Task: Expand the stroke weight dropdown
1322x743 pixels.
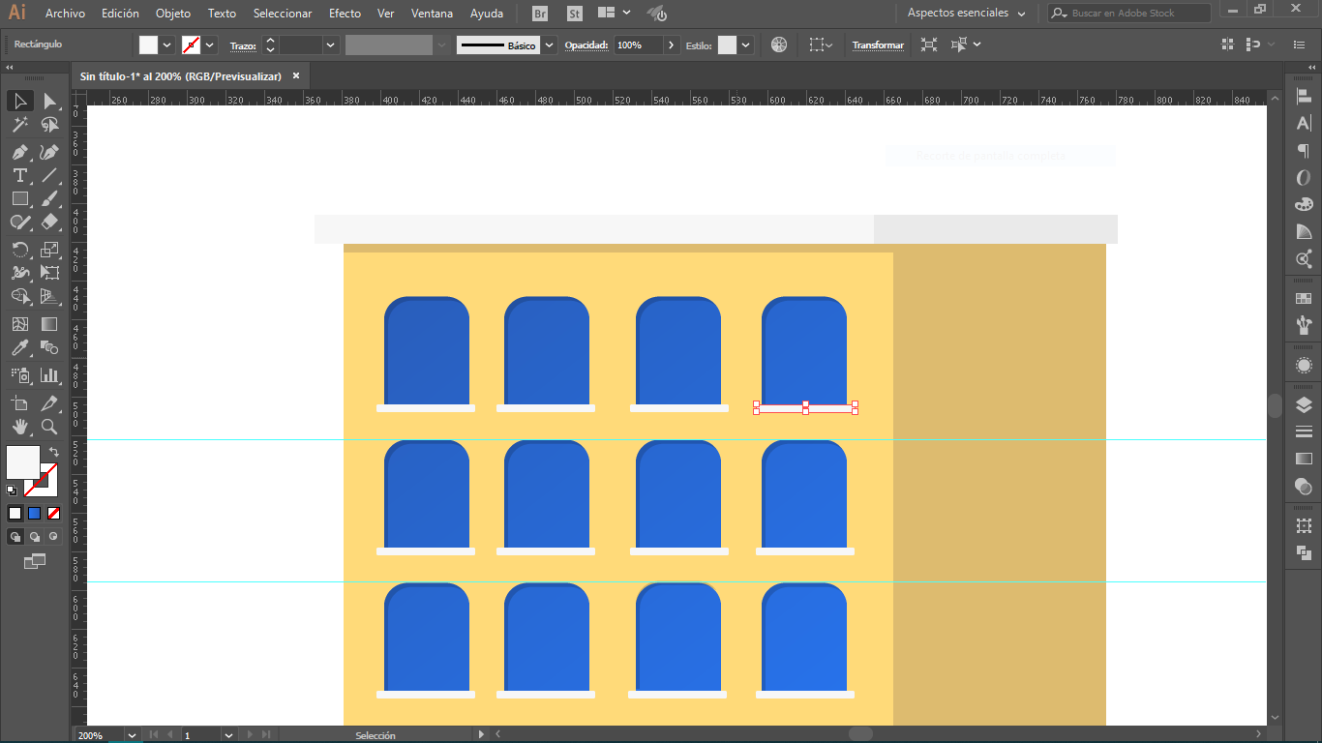Action: click(x=331, y=45)
